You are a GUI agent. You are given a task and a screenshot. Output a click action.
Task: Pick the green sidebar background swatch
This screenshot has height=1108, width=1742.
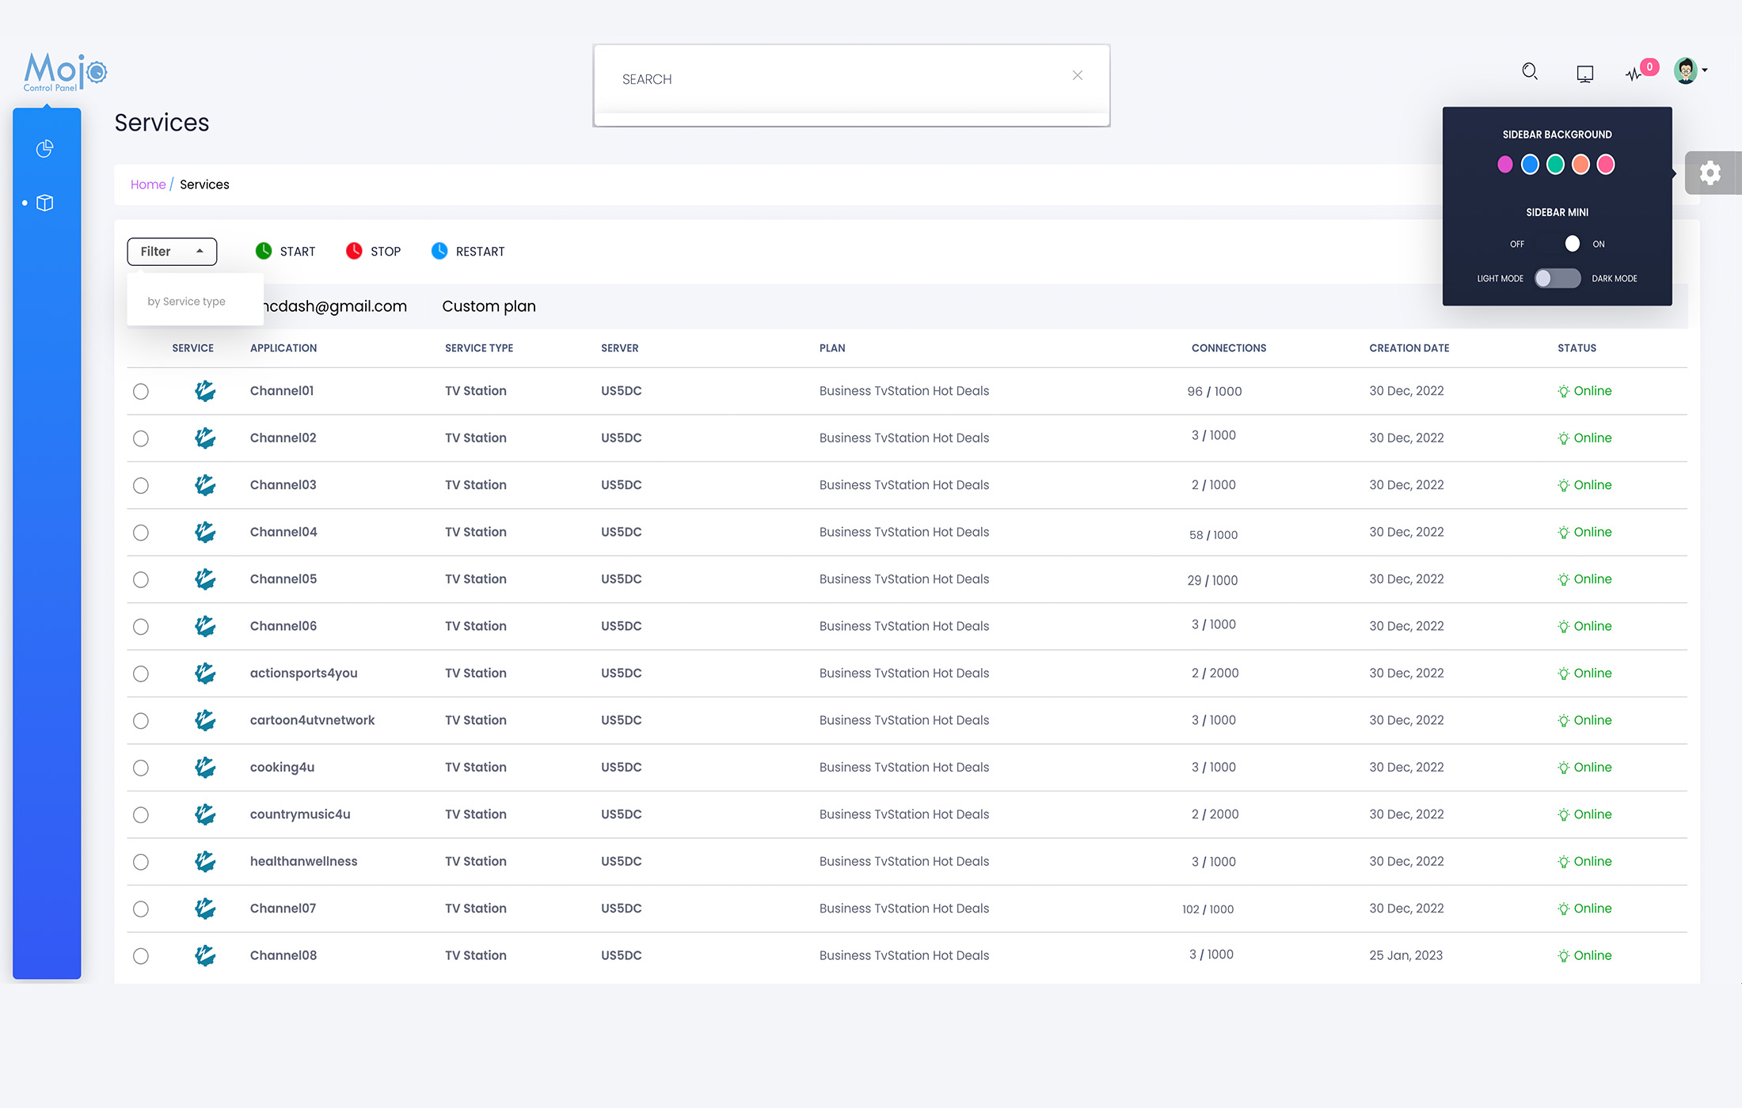coord(1555,165)
